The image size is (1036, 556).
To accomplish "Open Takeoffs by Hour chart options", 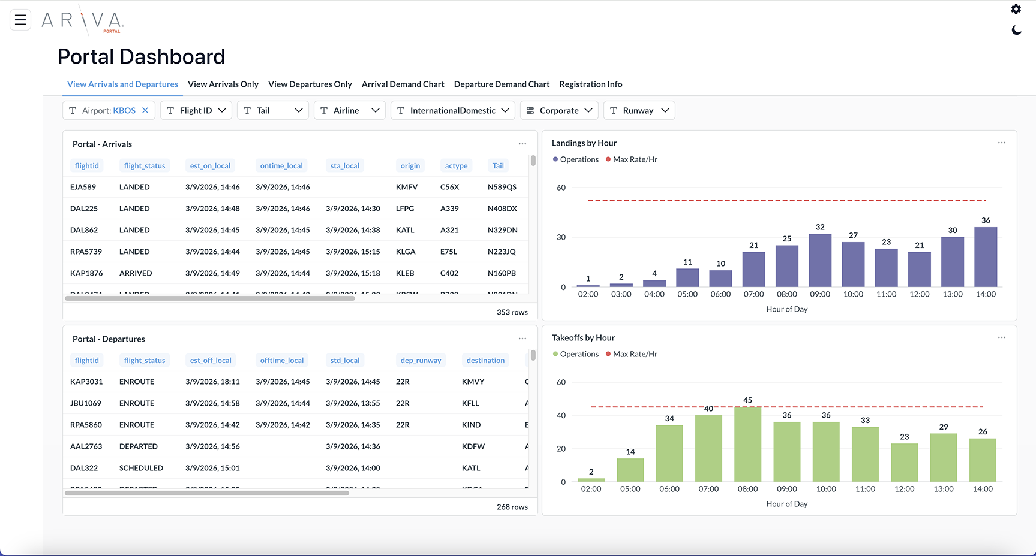I will 1001,337.
